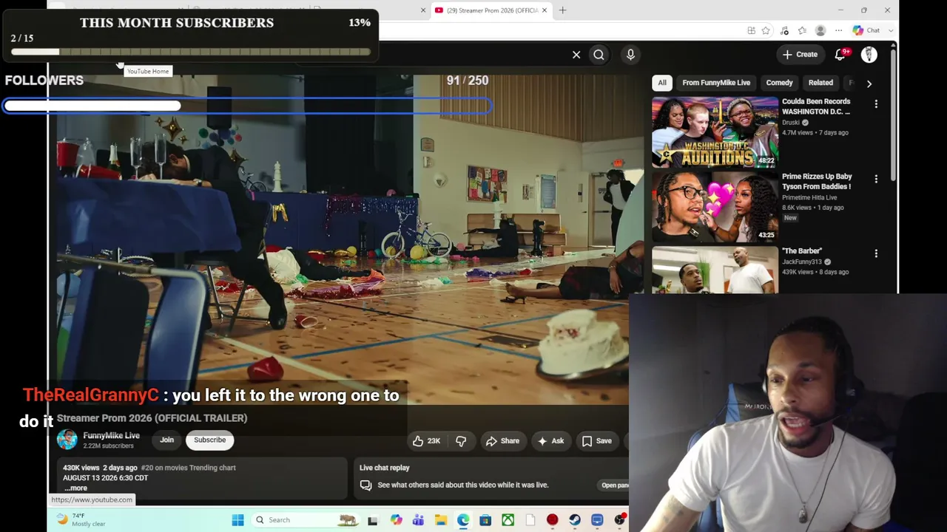The width and height of the screenshot is (947, 532).
Task: Click the Create button
Action: coord(801,54)
